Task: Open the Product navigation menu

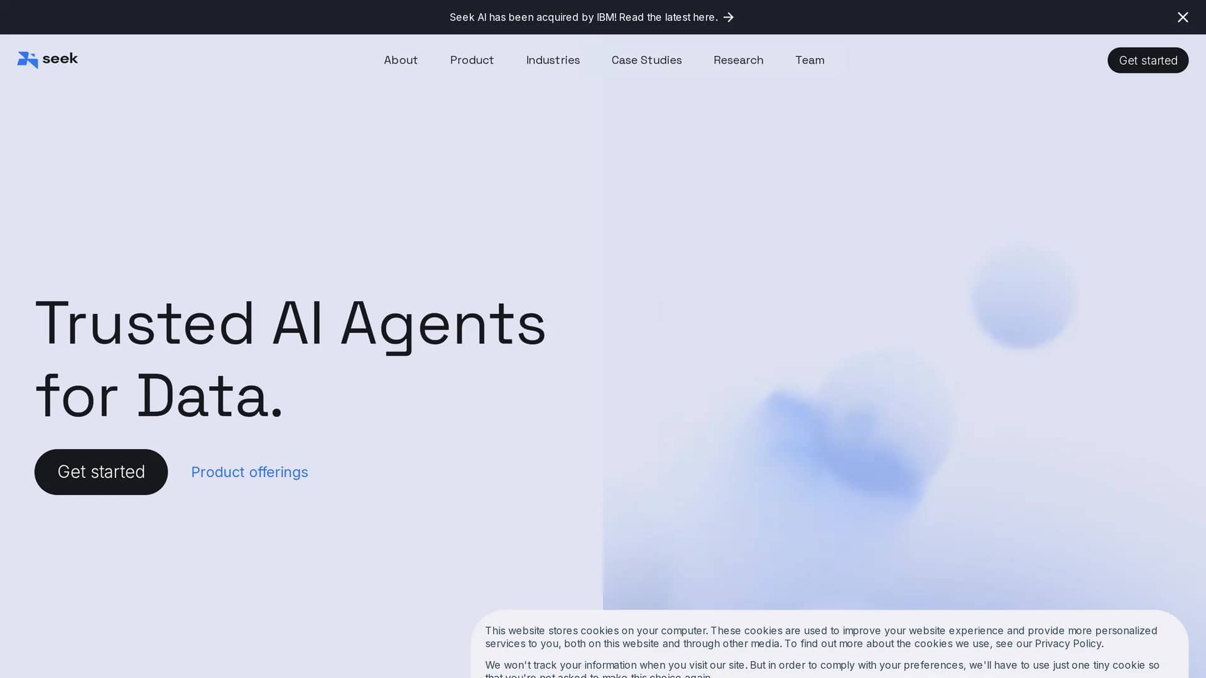Action: click(472, 60)
